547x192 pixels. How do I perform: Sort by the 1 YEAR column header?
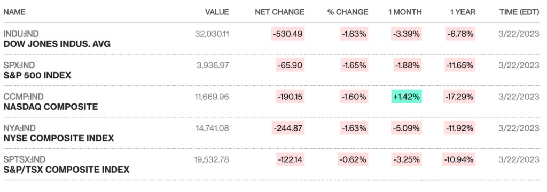coord(463,12)
